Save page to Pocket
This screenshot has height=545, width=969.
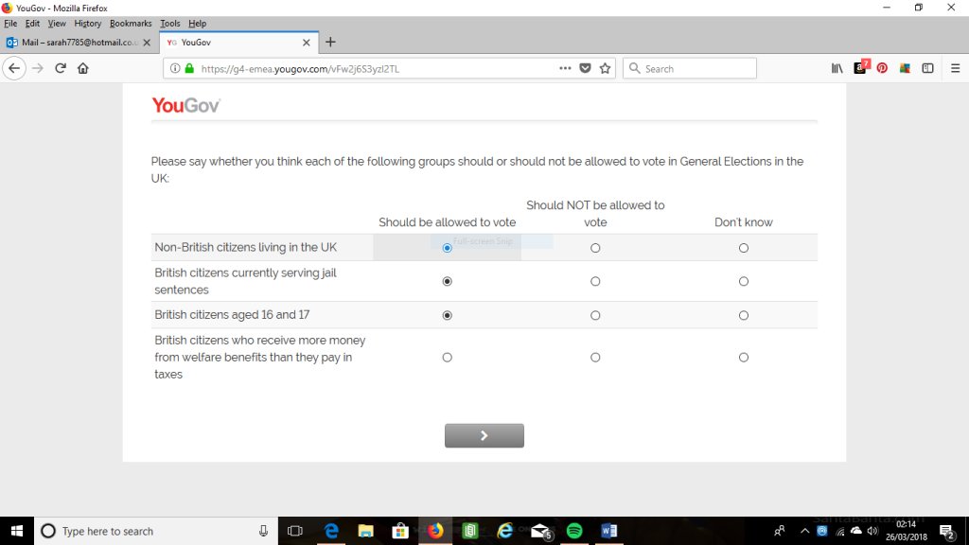click(585, 68)
